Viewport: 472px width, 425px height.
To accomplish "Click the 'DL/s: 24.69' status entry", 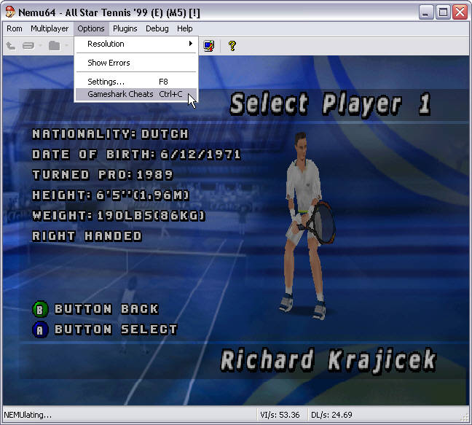I will [331, 415].
